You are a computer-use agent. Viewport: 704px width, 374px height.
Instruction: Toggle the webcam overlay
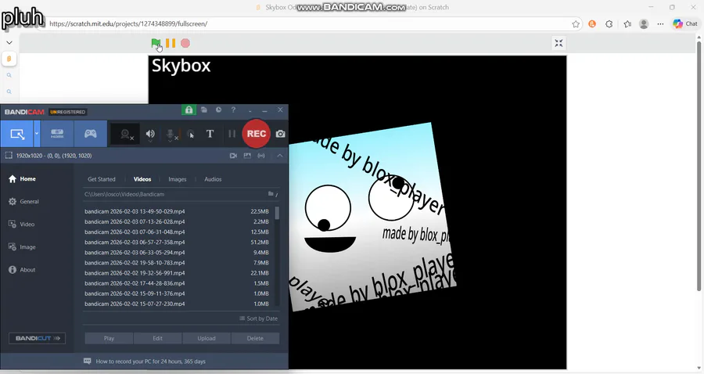(125, 134)
